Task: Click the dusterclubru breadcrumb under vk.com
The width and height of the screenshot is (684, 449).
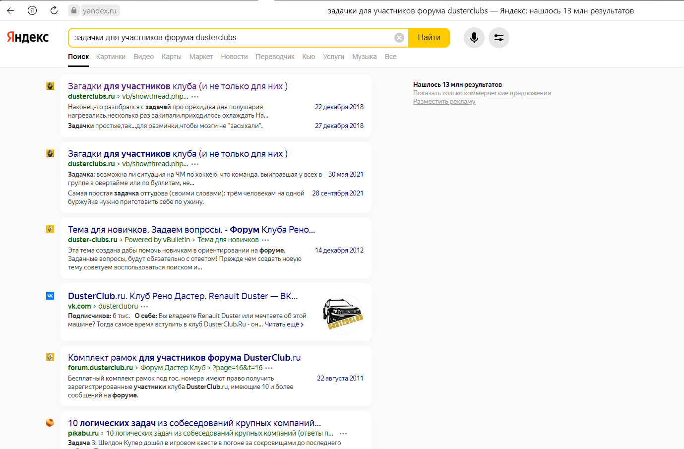Action: pyautogui.click(x=118, y=306)
